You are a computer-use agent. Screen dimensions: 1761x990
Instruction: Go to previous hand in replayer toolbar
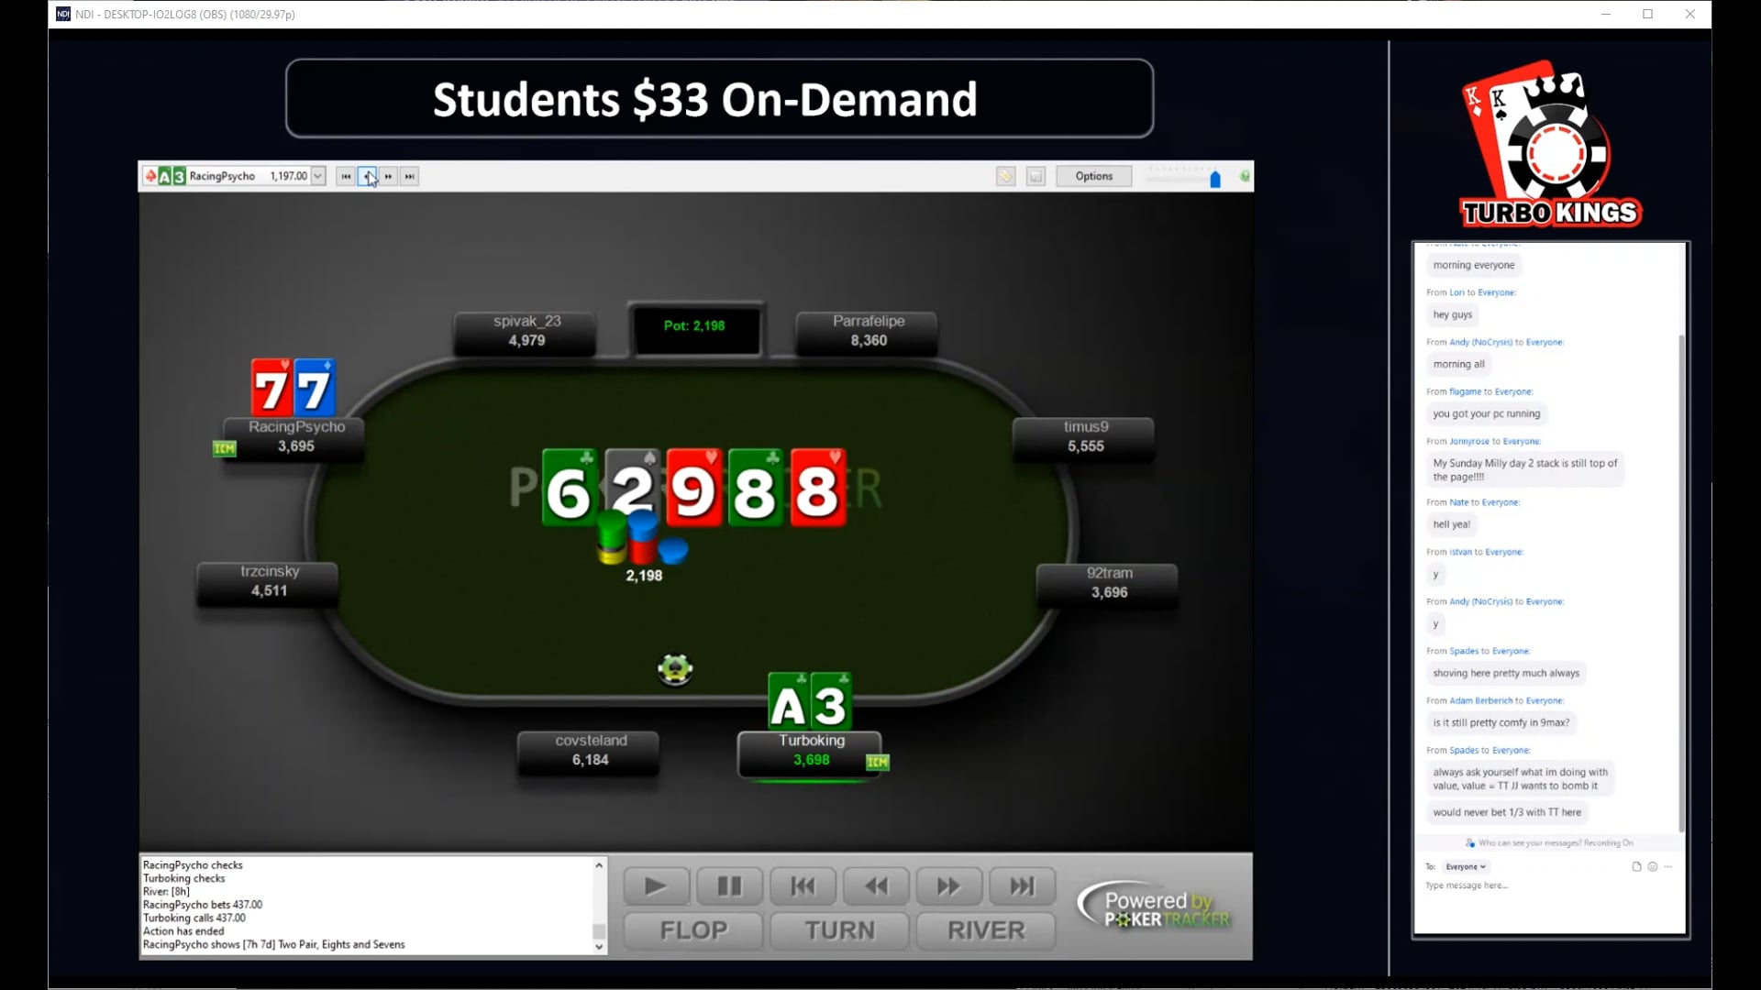(367, 176)
